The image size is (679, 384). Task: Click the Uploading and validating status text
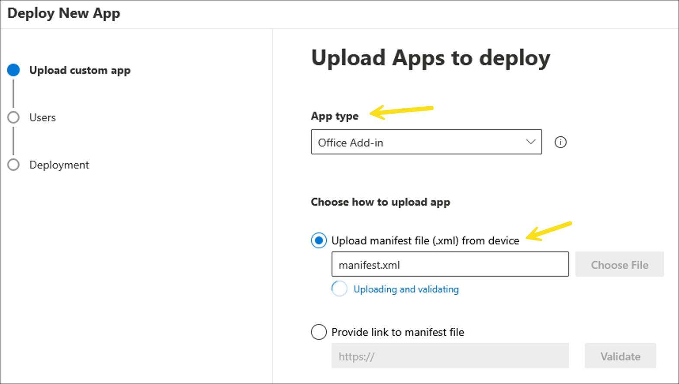point(406,289)
